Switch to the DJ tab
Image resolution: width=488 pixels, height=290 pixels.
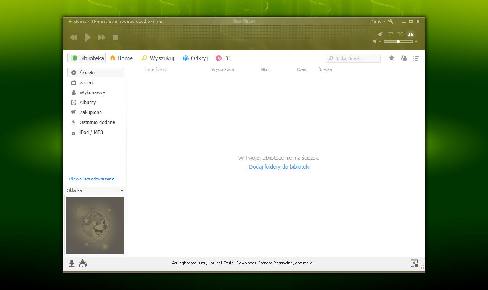[x=223, y=58]
